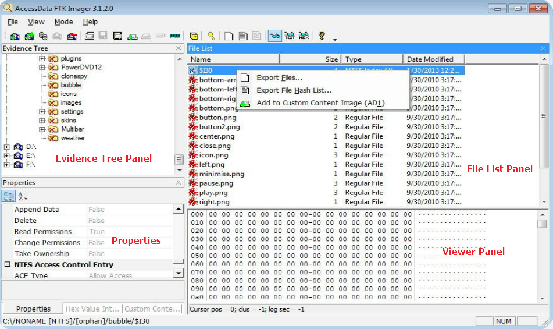Select the images folder in tree
The width and height of the screenshot is (553, 329).
coord(72,102)
